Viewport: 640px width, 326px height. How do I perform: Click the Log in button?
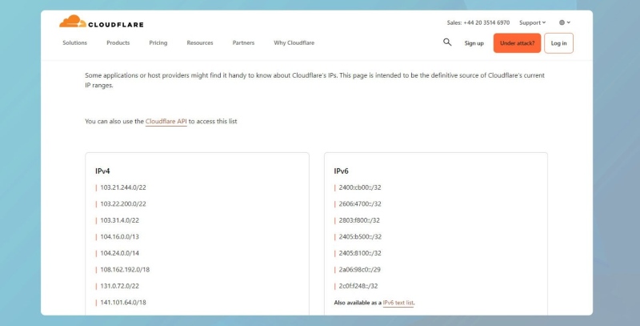(558, 43)
